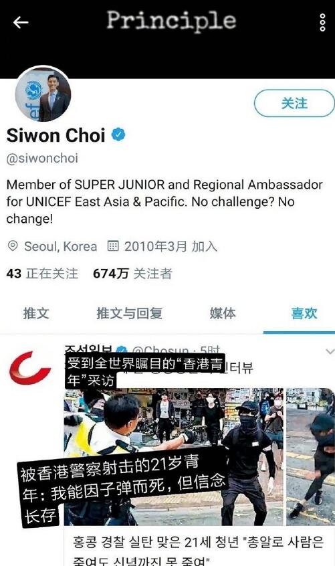Switch to the 推文 tab

[x=36, y=313]
